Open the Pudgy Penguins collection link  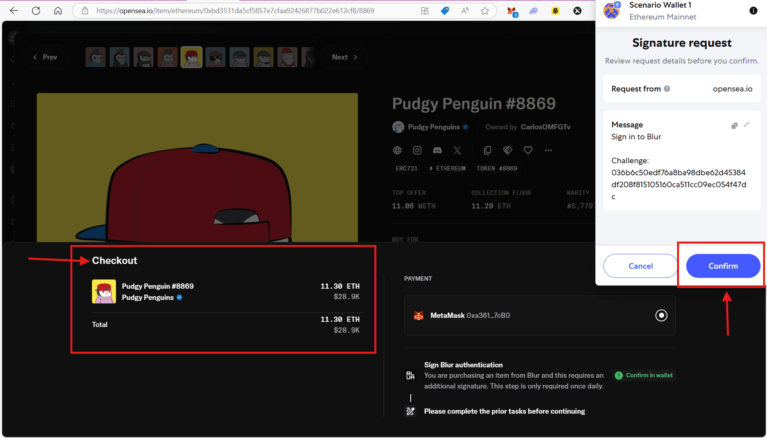point(434,127)
